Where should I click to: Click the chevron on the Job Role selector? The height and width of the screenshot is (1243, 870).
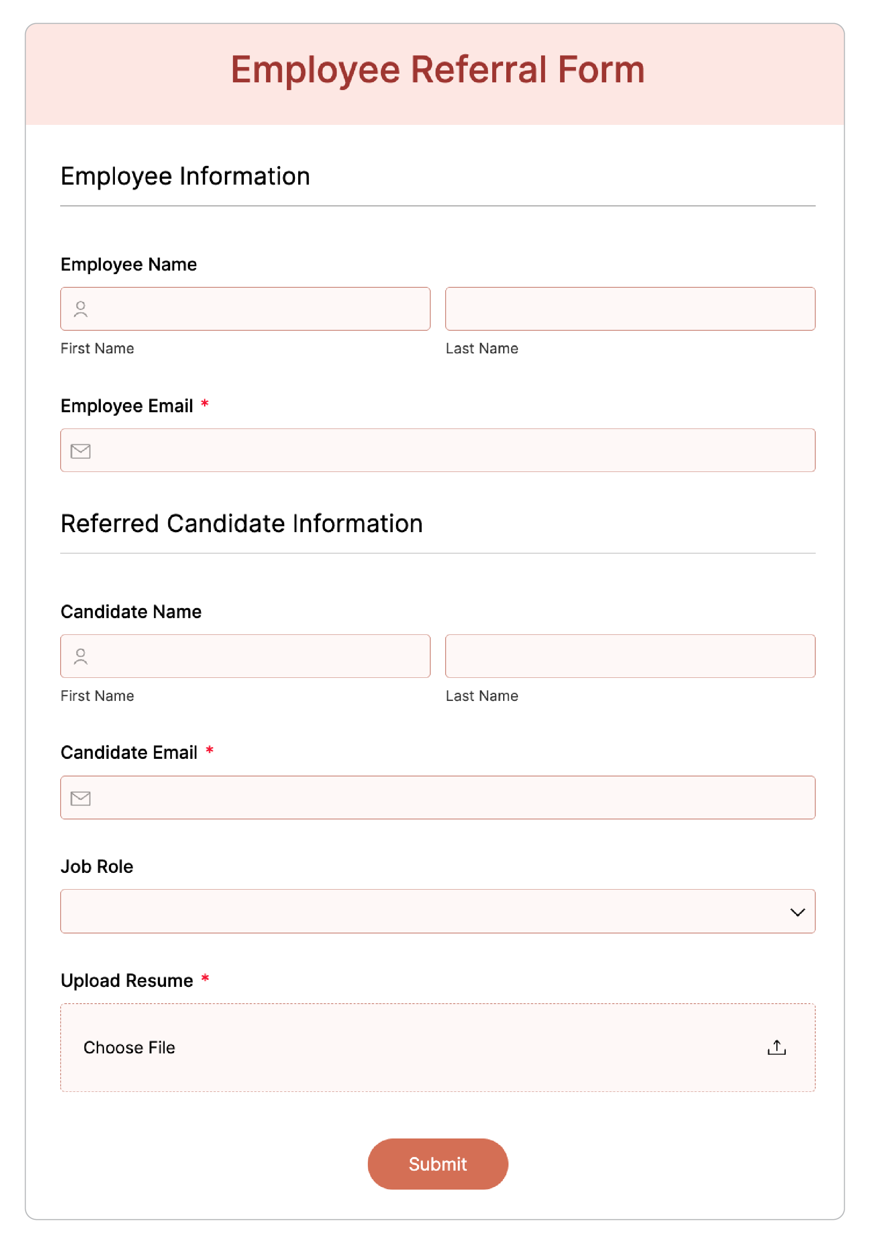tap(798, 912)
